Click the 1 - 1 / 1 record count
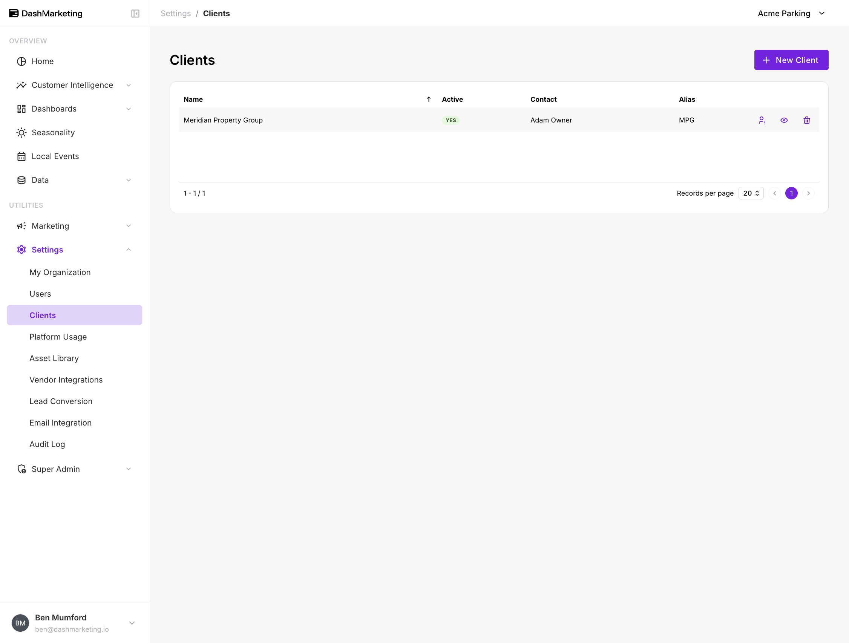Viewport: 849px width, 643px height. coord(194,193)
